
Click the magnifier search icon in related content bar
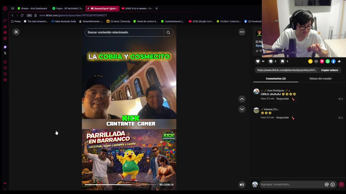pyautogui.click(x=168, y=32)
